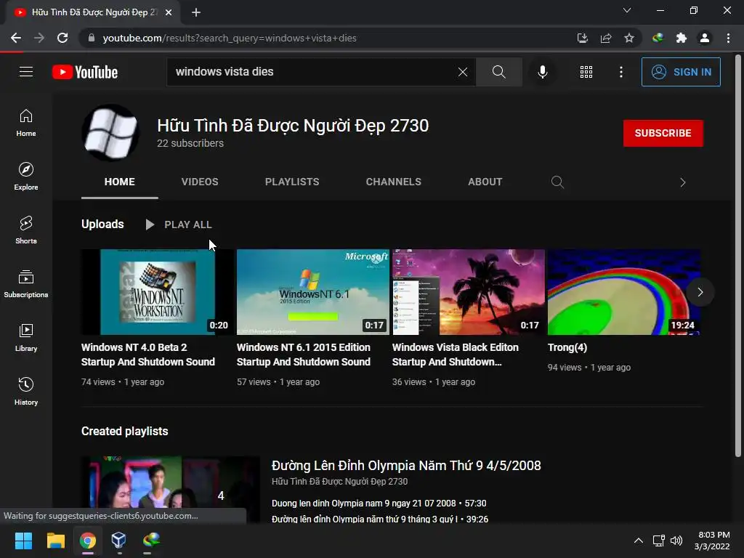
Task: Reload the page
Action: [x=62, y=38]
